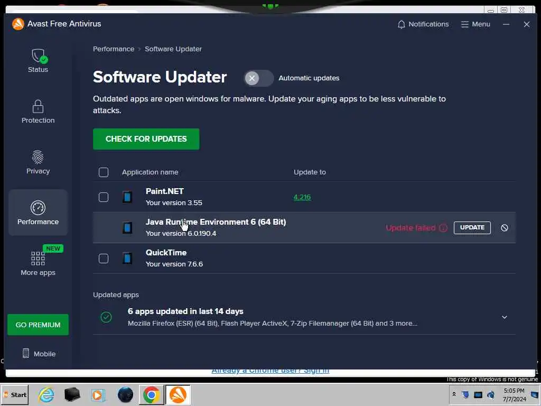Open the Windows Start button
Viewport: 541px width, 406px height.
point(14,394)
